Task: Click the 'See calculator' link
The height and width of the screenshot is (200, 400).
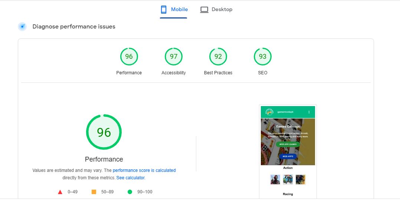Action: click(130, 178)
